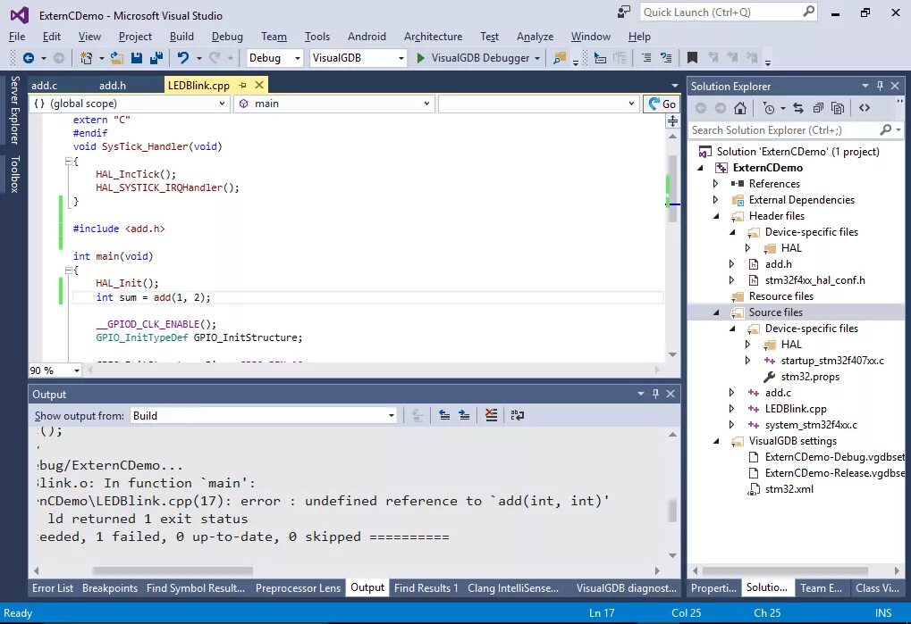
Task: Save the current file with Save icon
Action: coord(137,58)
